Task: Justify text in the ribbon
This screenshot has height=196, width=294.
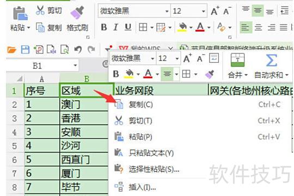Action: click(284, 27)
